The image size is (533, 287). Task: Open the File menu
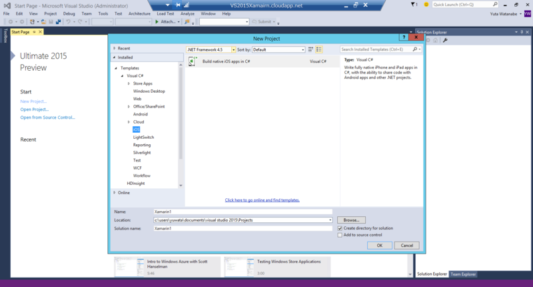7,13
